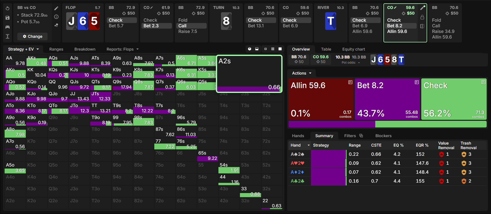Open the Actions dropdown
Viewport: 491px width, 214px height.
click(302, 73)
